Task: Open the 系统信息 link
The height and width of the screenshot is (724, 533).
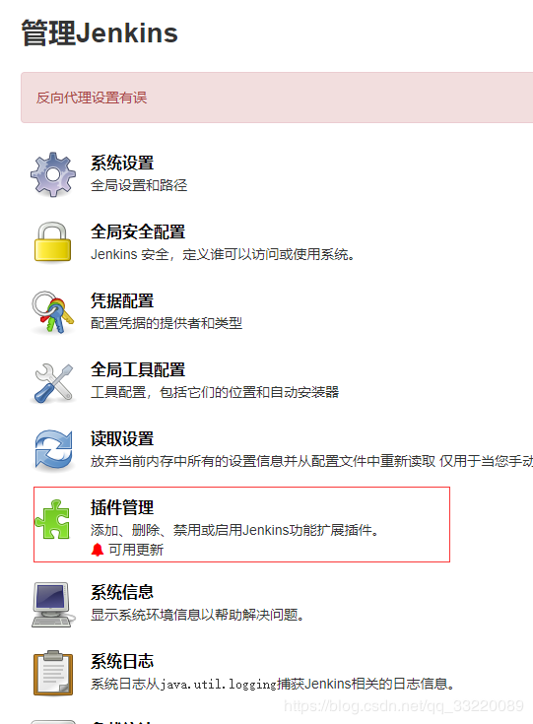Action: click(x=122, y=592)
